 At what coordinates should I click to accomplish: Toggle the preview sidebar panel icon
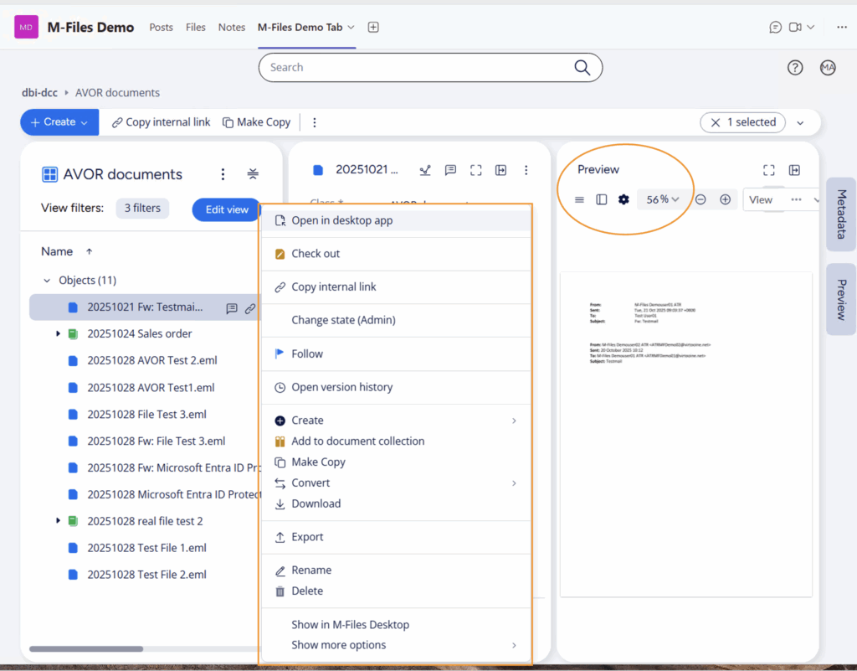point(601,199)
